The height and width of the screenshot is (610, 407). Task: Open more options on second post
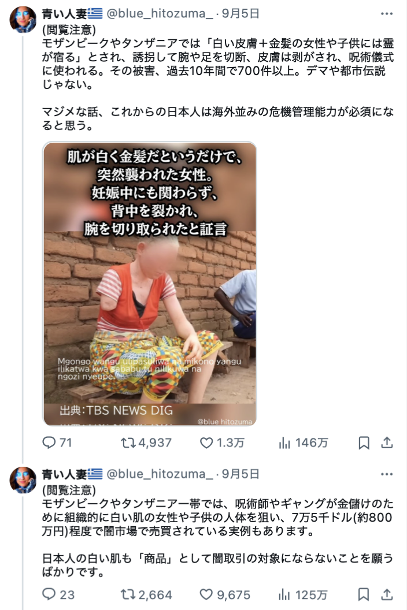coord(387,474)
